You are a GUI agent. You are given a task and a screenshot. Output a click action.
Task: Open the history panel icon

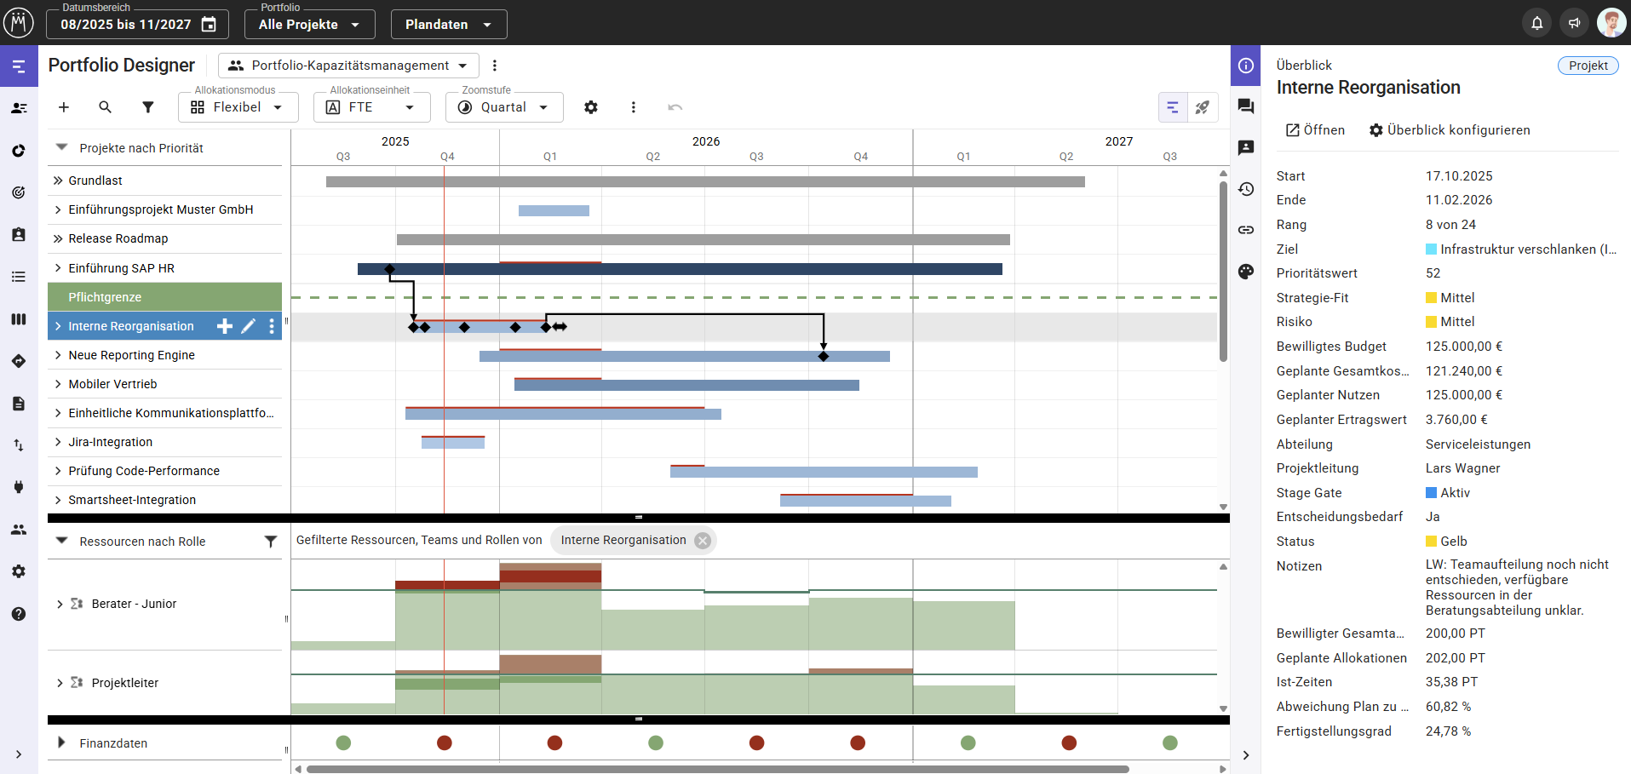click(1246, 189)
